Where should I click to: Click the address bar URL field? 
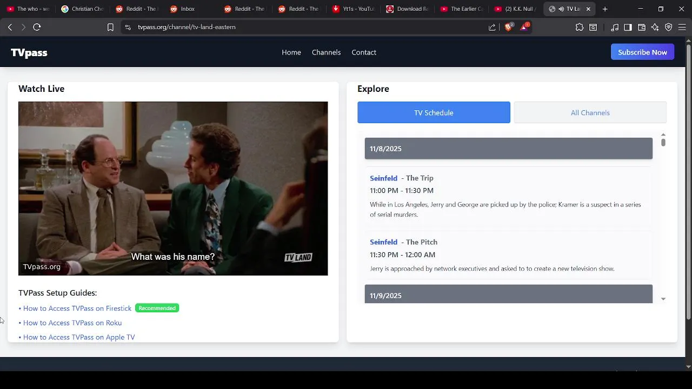[308, 27]
